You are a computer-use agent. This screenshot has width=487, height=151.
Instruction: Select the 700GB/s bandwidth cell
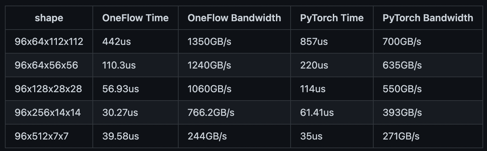coord(402,42)
